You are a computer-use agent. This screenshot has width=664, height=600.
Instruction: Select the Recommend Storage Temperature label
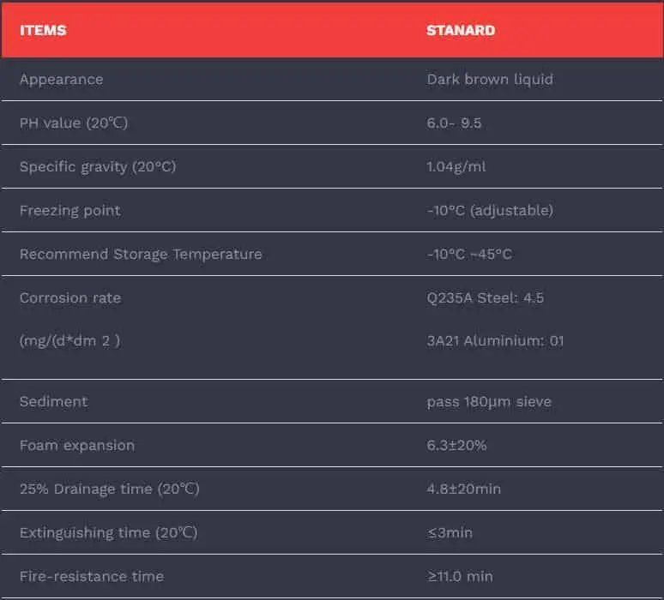tap(141, 254)
